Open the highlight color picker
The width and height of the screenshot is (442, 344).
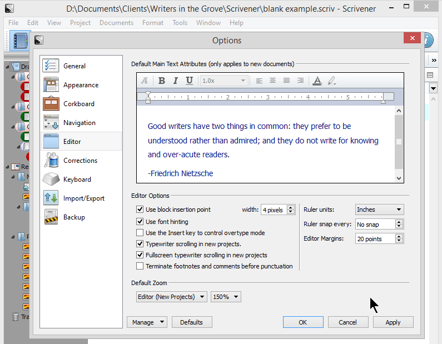pyautogui.click(x=332, y=81)
